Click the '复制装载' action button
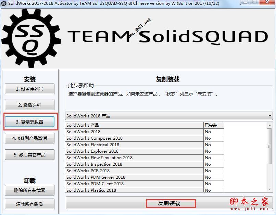This screenshot has width=276, height=215. pyautogui.click(x=169, y=203)
